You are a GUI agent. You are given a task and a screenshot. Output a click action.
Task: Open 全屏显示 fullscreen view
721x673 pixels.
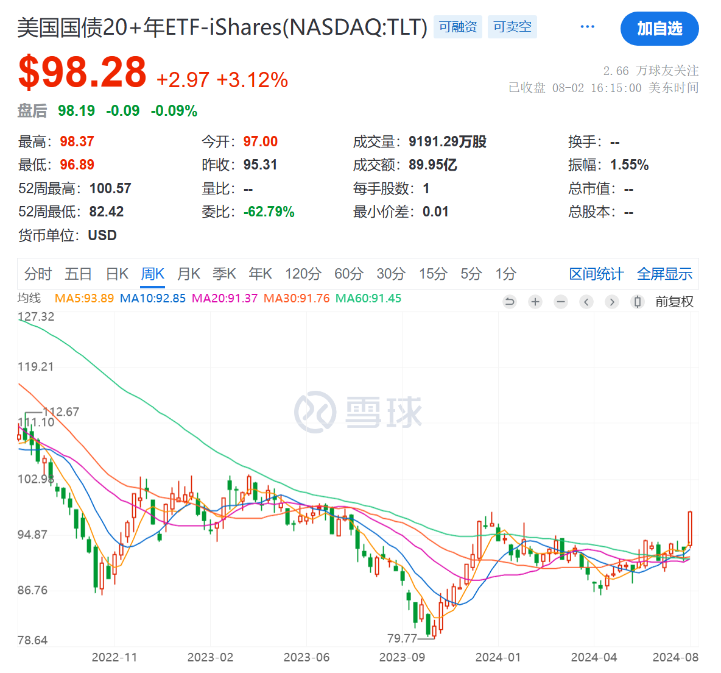pyautogui.click(x=665, y=274)
